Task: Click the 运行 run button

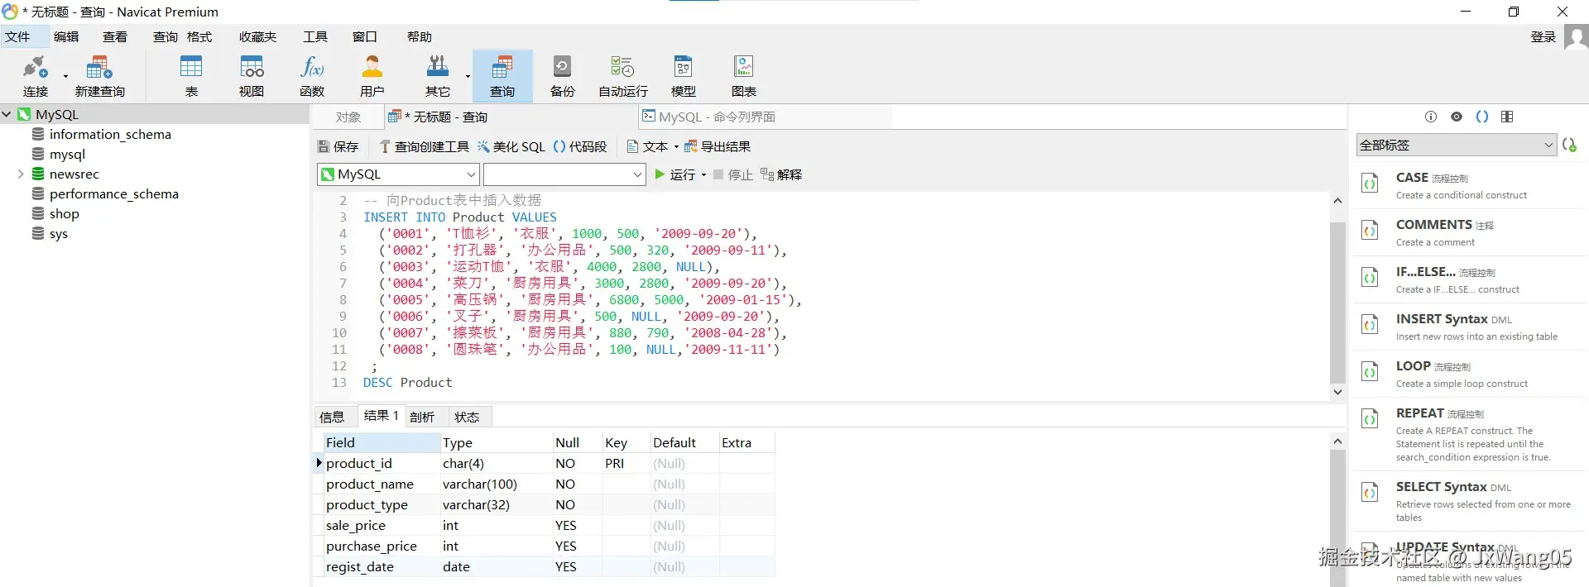Action: [675, 174]
